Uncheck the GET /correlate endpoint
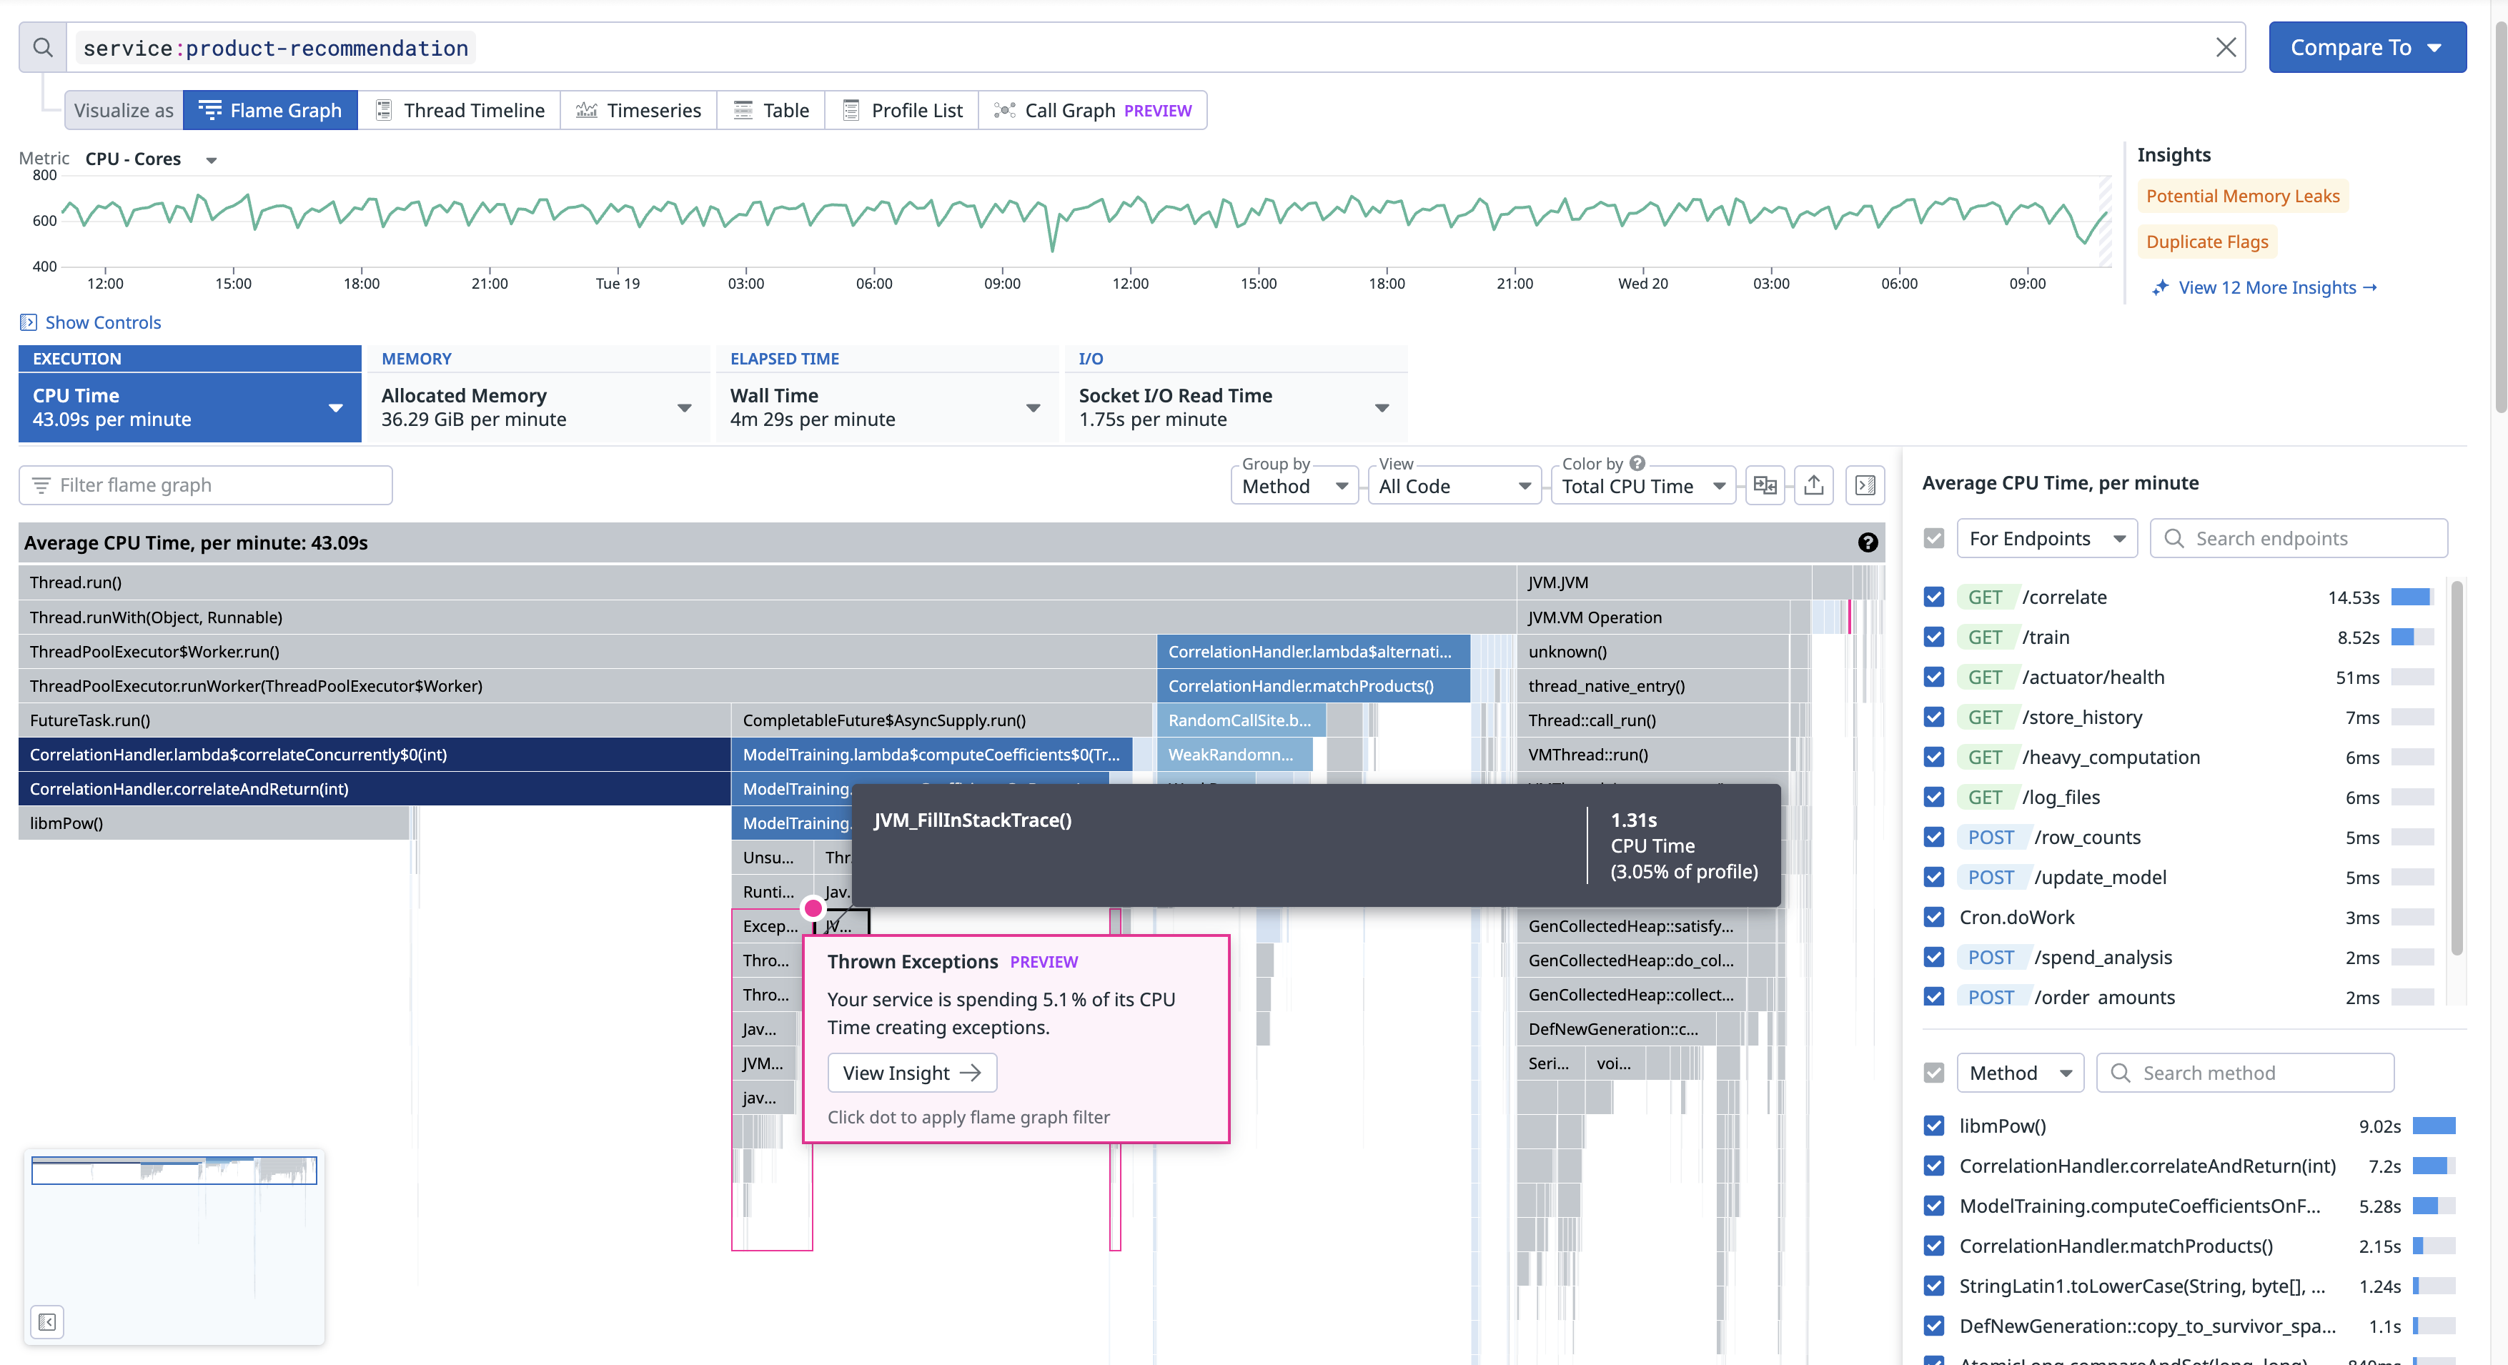Image resolution: width=2508 pixels, height=1365 pixels. [1933, 597]
